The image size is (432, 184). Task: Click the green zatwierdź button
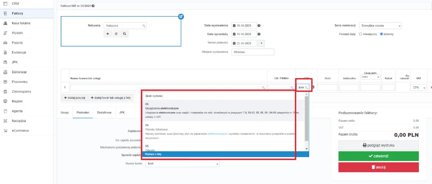coord(378,156)
